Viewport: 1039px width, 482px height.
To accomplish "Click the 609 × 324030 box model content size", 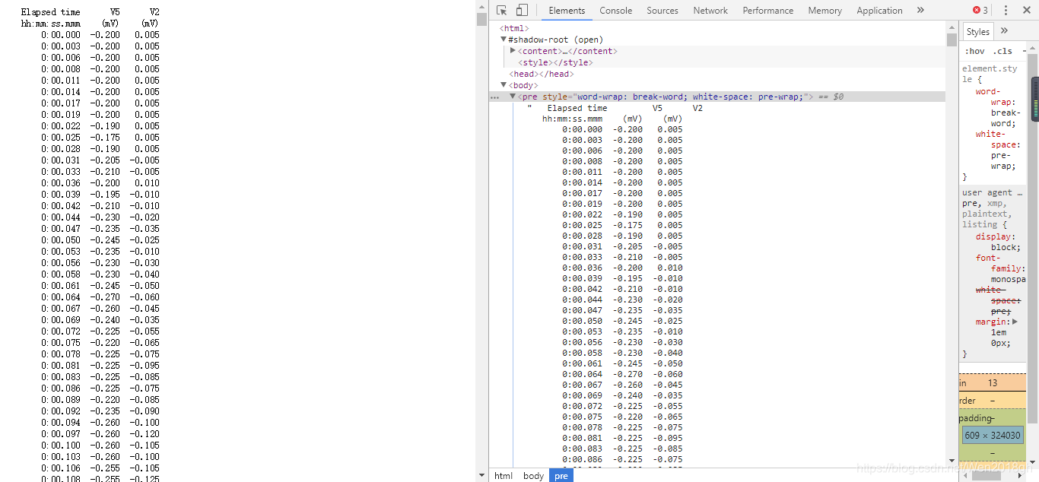I will click(992, 436).
